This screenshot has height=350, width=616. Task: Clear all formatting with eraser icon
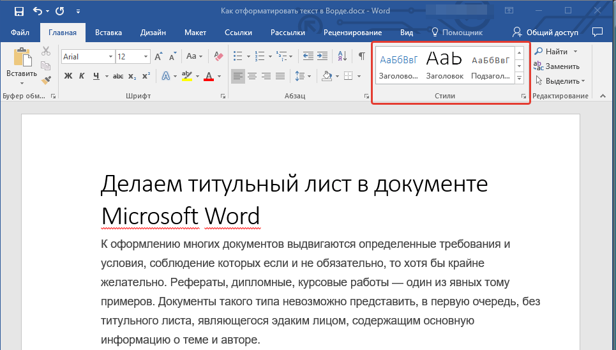tap(218, 56)
